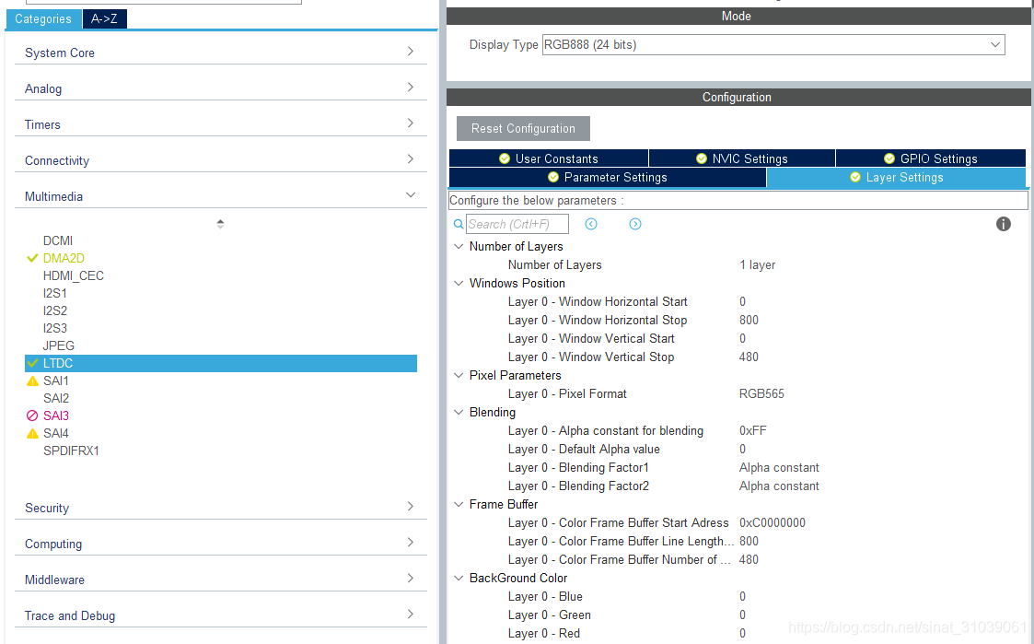Expand the Trace and Debug category

410,614
